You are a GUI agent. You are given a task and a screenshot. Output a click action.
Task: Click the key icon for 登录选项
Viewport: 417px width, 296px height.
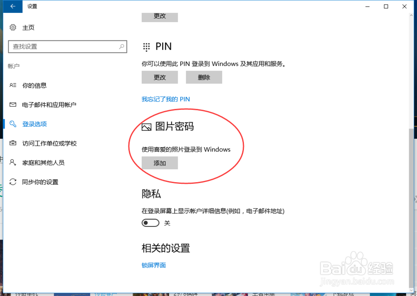click(x=13, y=124)
